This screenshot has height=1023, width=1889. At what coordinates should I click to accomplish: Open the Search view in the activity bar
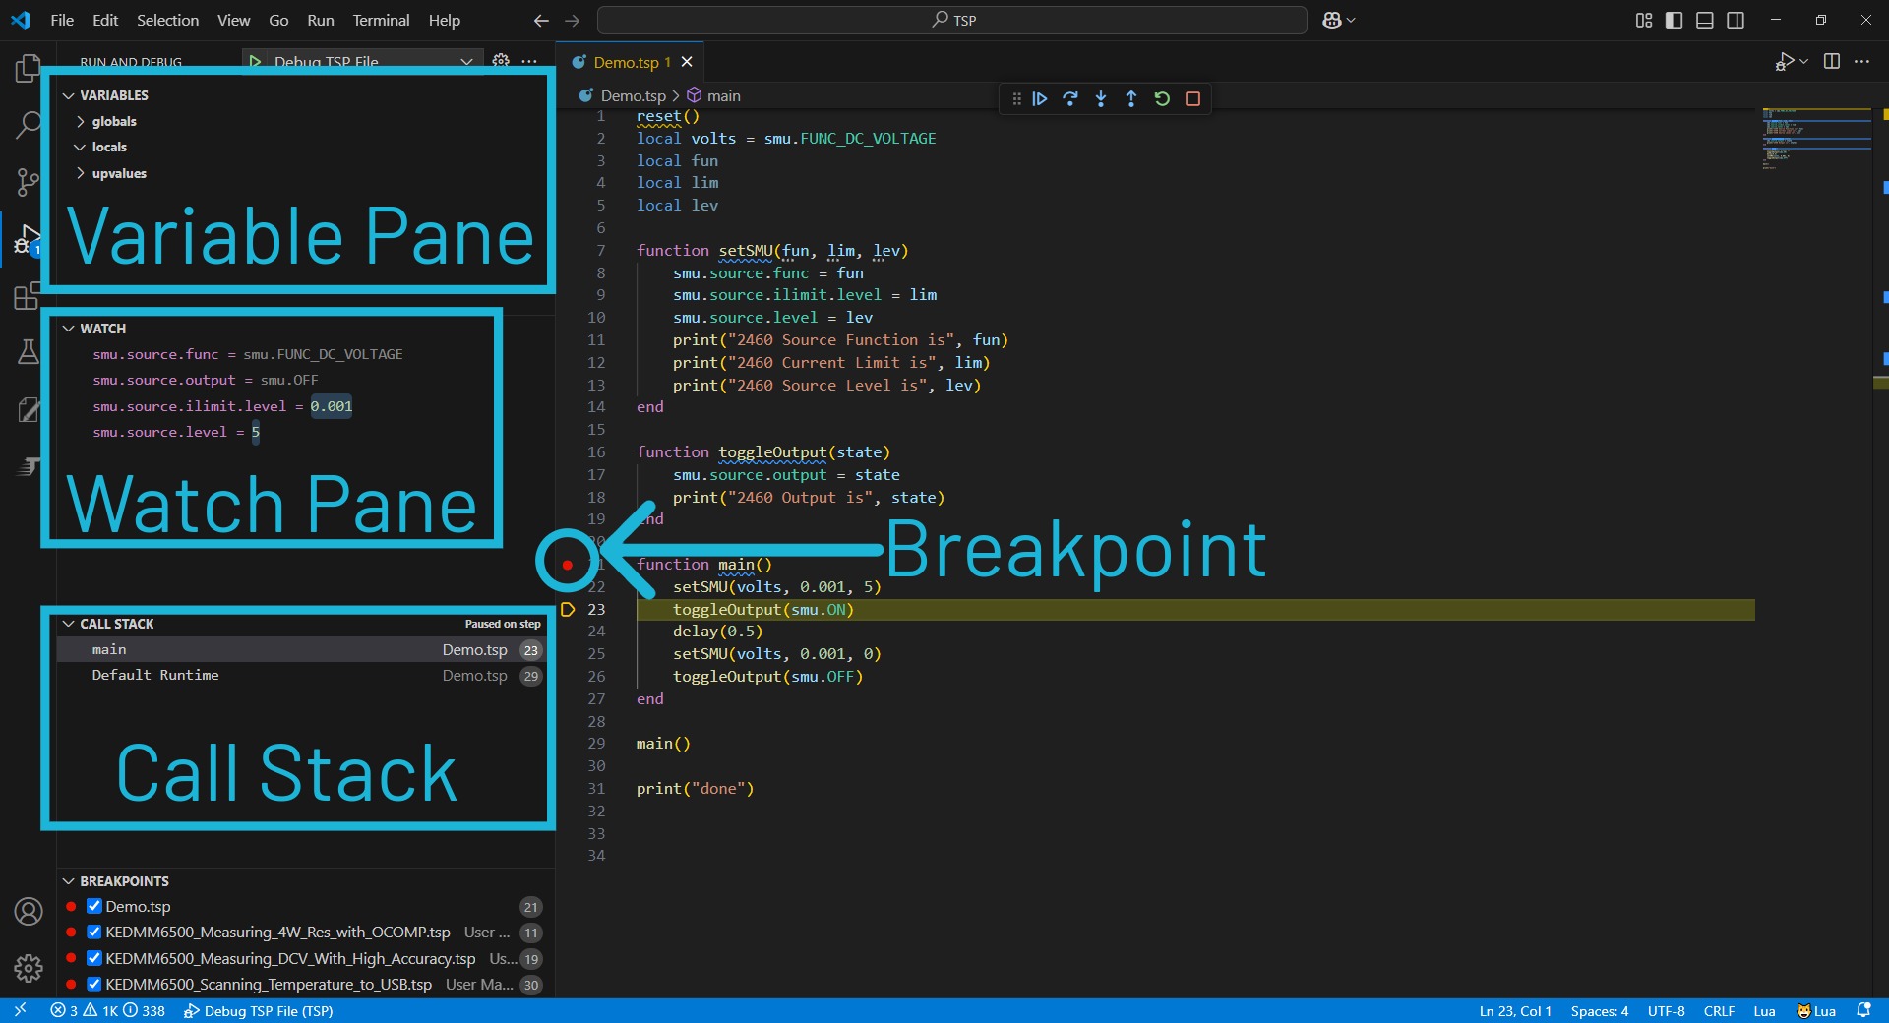[x=27, y=125]
